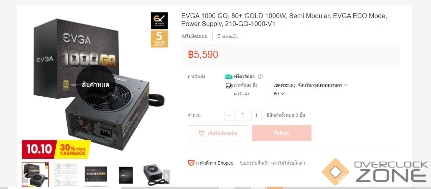The height and width of the screenshot is (189, 431).
Task: Click the 5 Years warranty badge
Action: click(x=159, y=39)
